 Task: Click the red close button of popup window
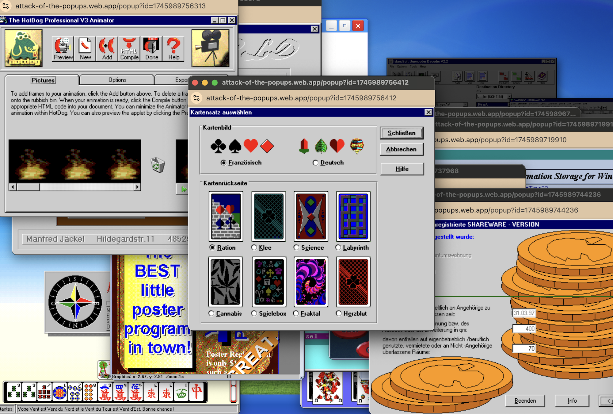tap(195, 82)
